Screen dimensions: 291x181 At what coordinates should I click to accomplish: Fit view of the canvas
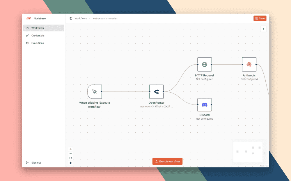coord(70,158)
